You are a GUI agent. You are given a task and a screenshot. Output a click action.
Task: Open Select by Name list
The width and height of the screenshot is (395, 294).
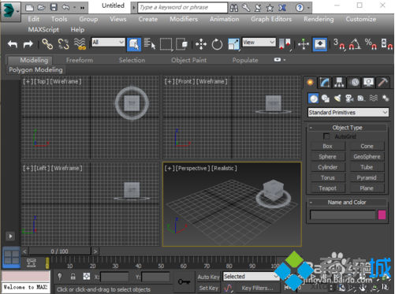point(150,44)
